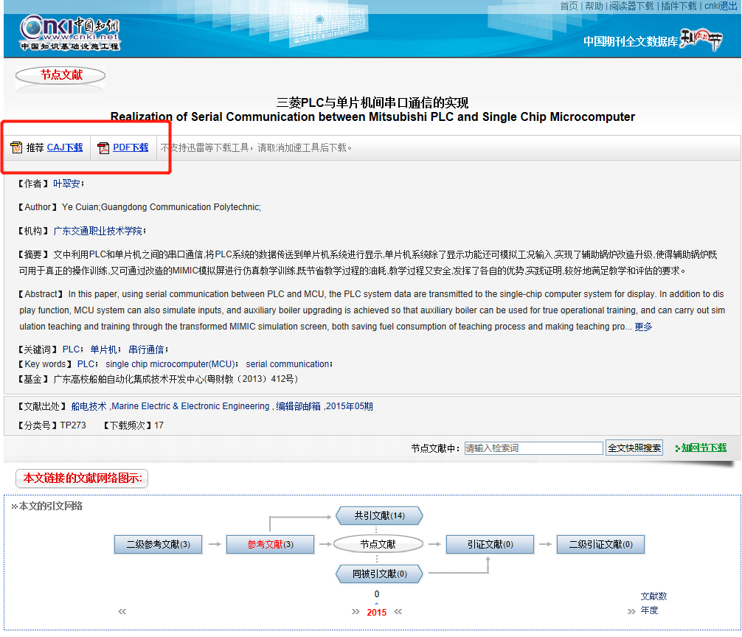Click the 年度 legend label
Image resolution: width=742 pixels, height=637 pixels.
(649, 610)
